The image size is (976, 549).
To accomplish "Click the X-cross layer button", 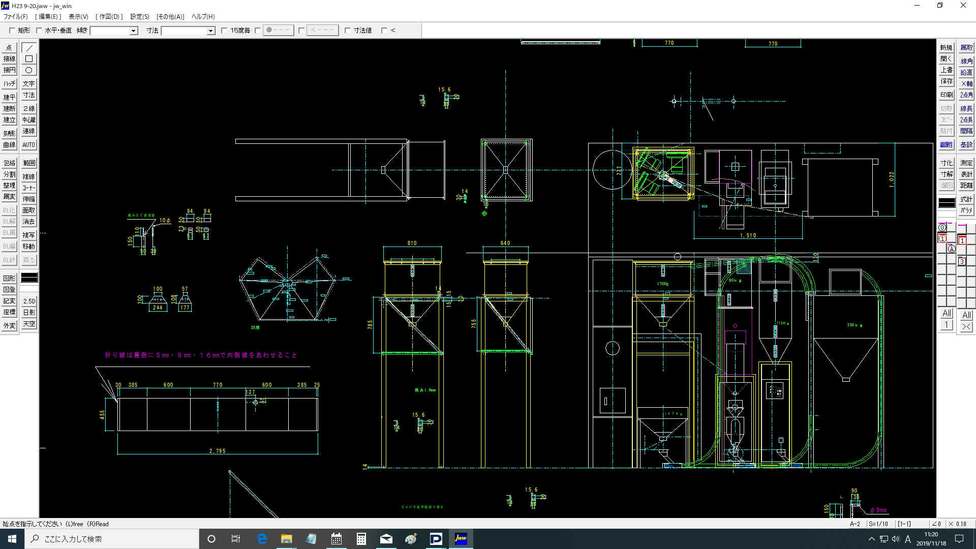I will pyautogui.click(x=966, y=326).
